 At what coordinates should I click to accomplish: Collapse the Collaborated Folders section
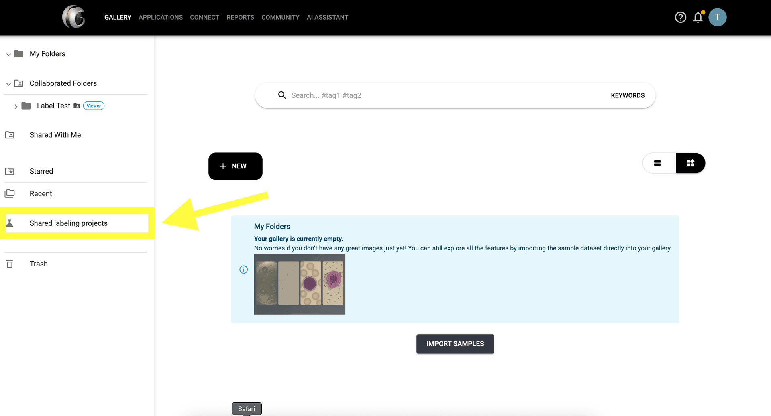pos(8,84)
